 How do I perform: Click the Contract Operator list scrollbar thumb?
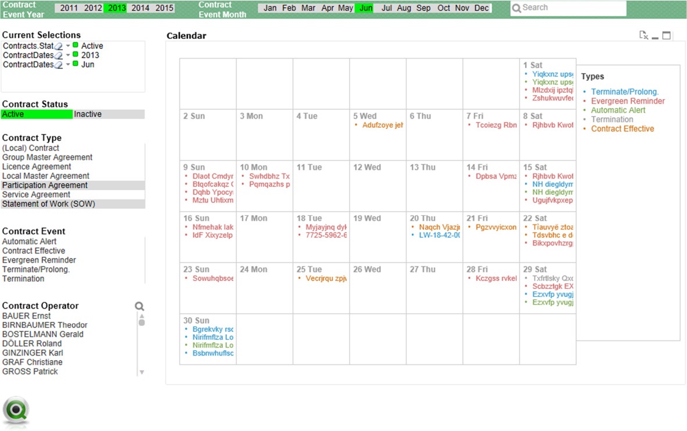pyautogui.click(x=142, y=323)
